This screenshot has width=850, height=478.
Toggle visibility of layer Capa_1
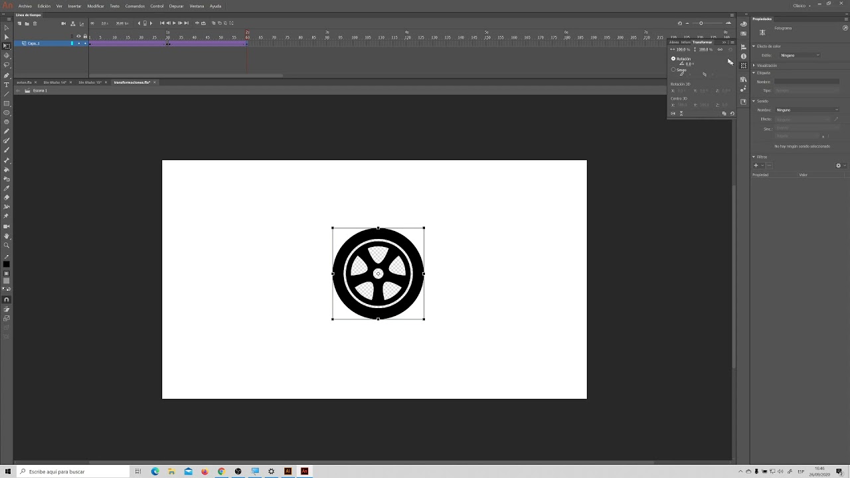click(78, 43)
